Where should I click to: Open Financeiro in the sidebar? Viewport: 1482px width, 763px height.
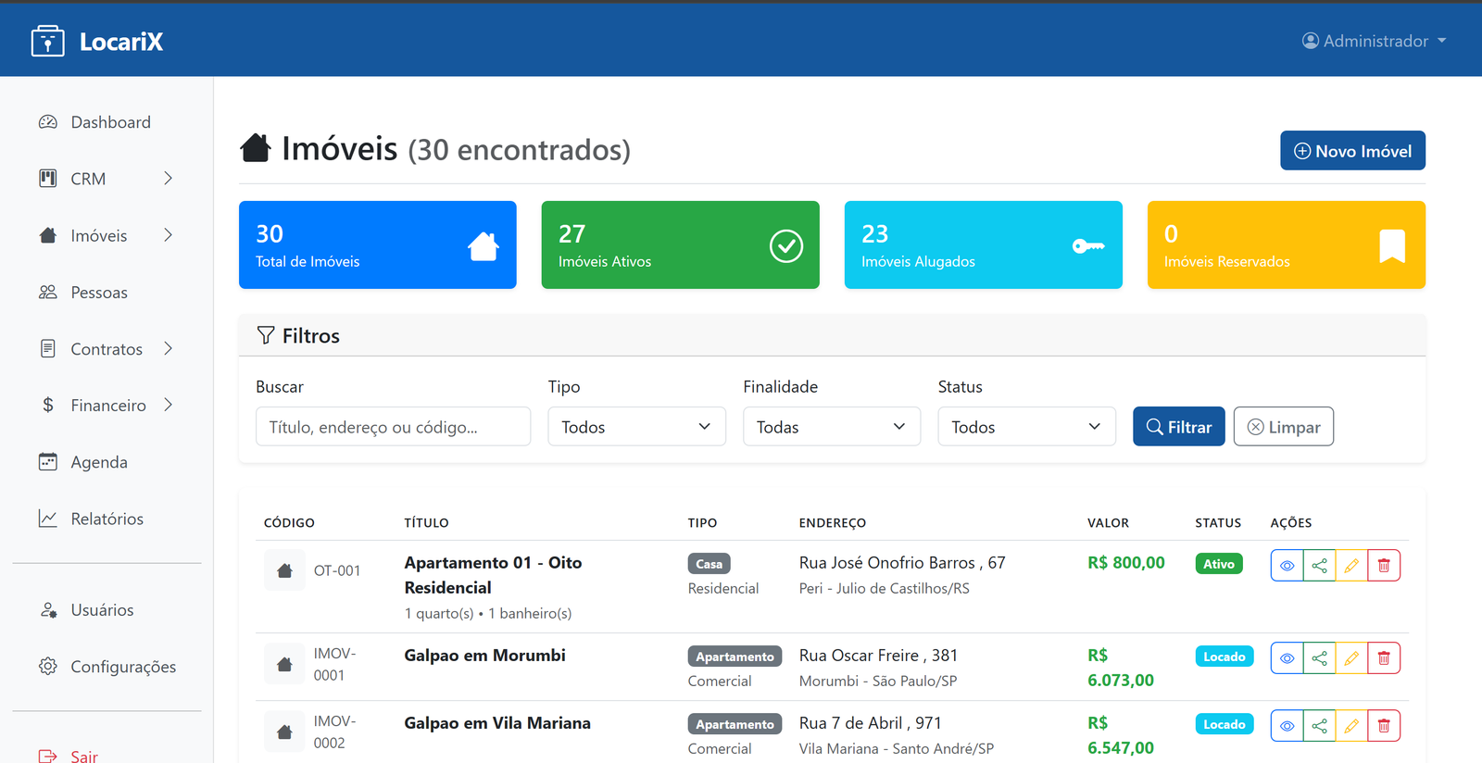(x=108, y=406)
